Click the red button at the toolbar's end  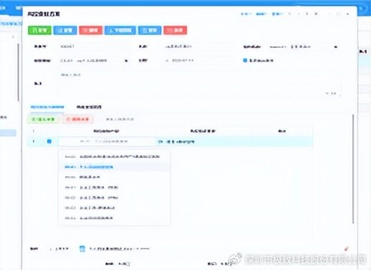pos(175,30)
